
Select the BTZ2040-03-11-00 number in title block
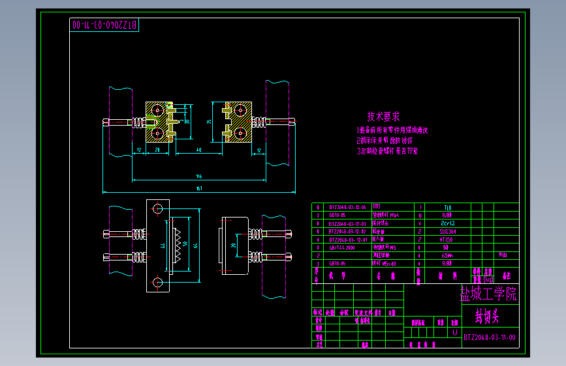click(x=490, y=337)
